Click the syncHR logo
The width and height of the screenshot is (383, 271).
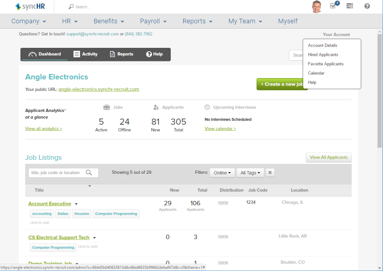click(30, 6)
